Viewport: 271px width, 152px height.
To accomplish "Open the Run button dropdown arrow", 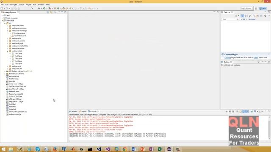I will point(47,8).
